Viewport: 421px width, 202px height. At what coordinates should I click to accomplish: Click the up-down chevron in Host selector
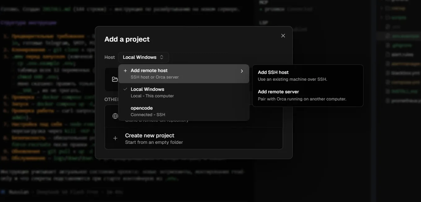pos(162,57)
